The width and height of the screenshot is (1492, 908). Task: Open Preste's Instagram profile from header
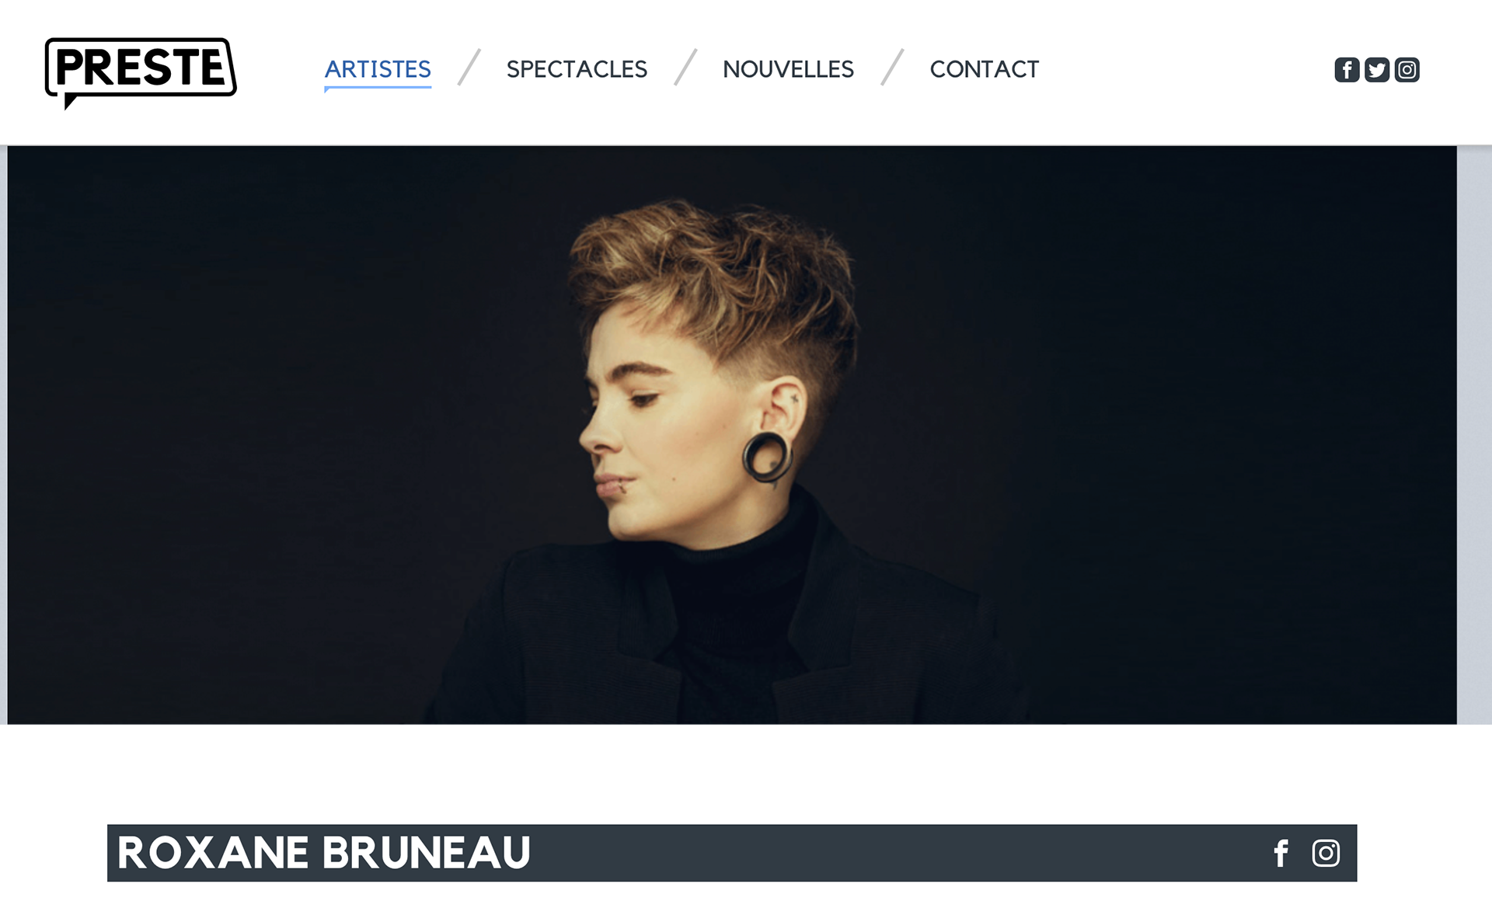1407,70
